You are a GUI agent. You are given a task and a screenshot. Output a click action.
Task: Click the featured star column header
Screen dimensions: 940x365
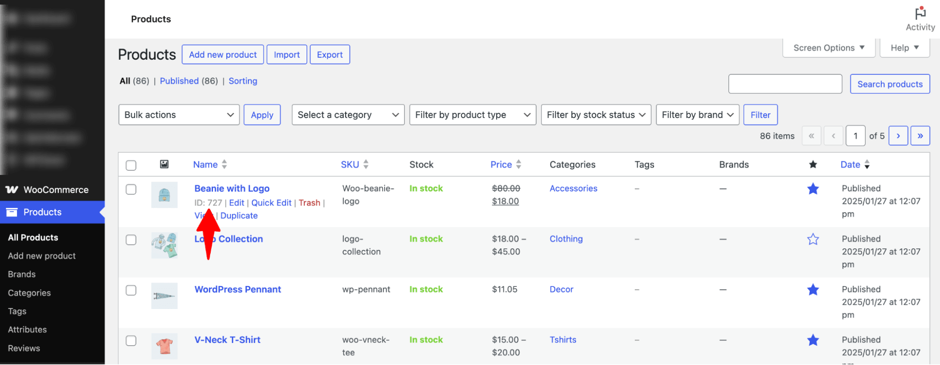[x=813, y=164]
